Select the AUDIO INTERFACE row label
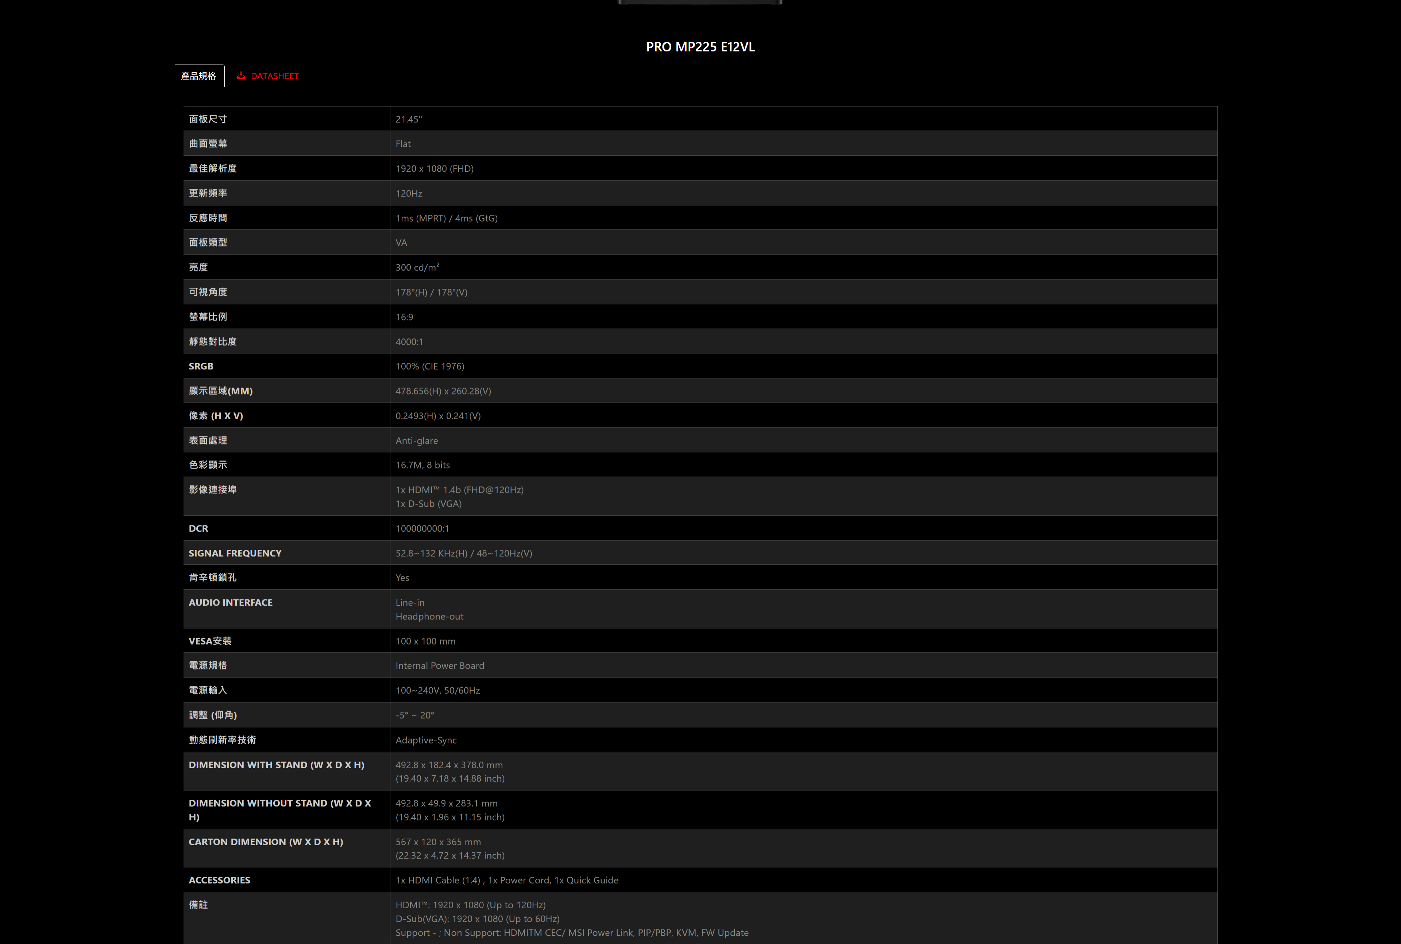The height and width of the screenshot is (944, 1401). point(231,602)
